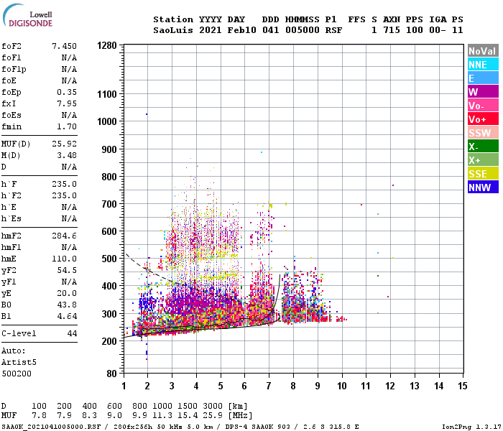
Task: Click the 715 AXN header value
Action: [392, 30]
